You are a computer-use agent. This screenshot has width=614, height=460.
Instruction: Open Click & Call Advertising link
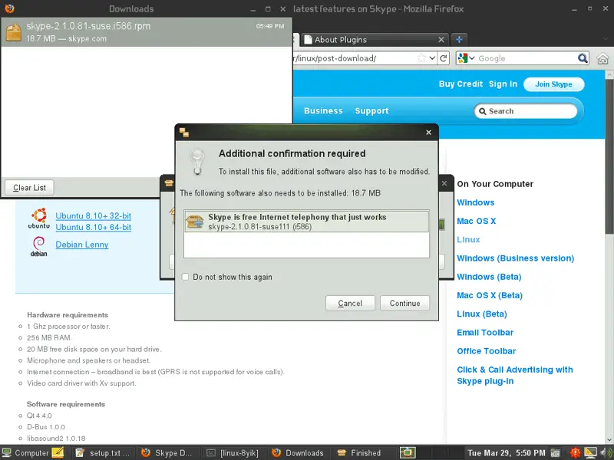coord(514,376)
